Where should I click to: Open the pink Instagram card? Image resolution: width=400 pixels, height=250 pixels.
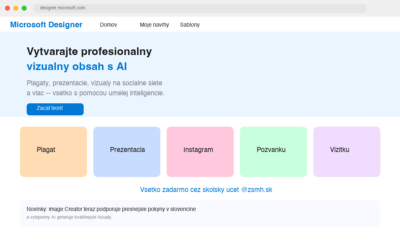[200, 152]
